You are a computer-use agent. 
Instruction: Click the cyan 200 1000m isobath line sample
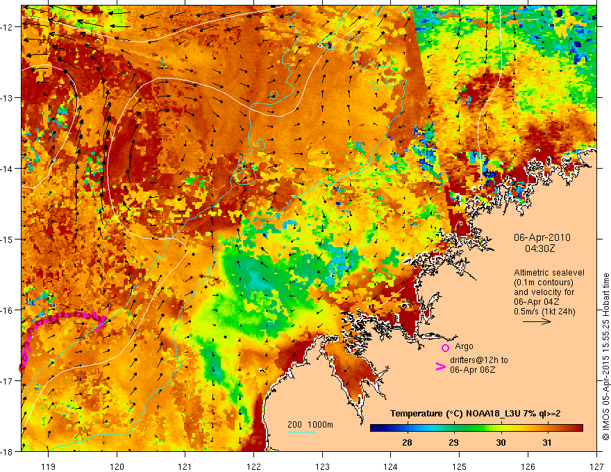[301, 432]
